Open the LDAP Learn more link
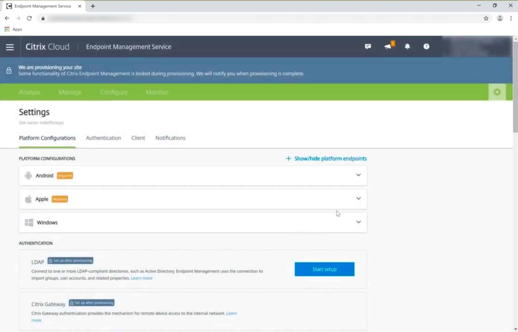 [142, 278]
